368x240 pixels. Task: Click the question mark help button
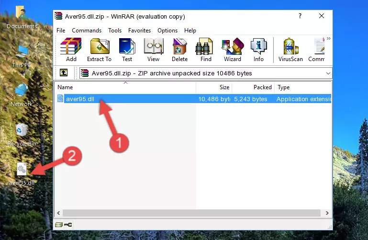(x=300, y=16)
